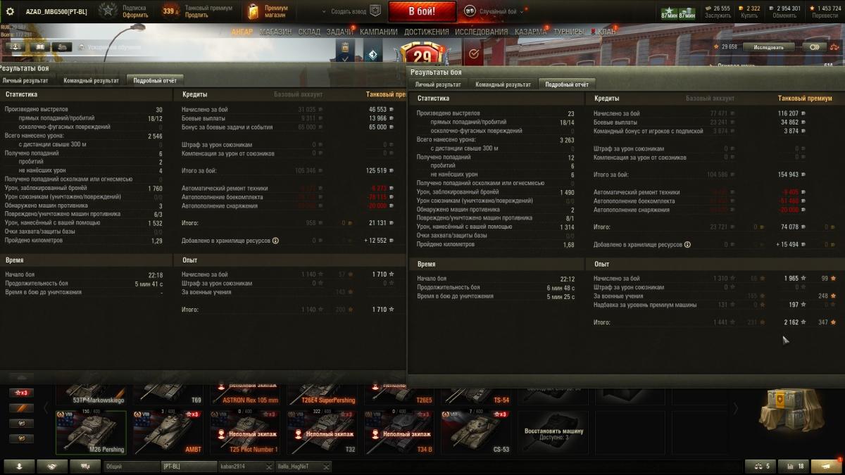Right window: open Личный результат tab

point(437,84)
